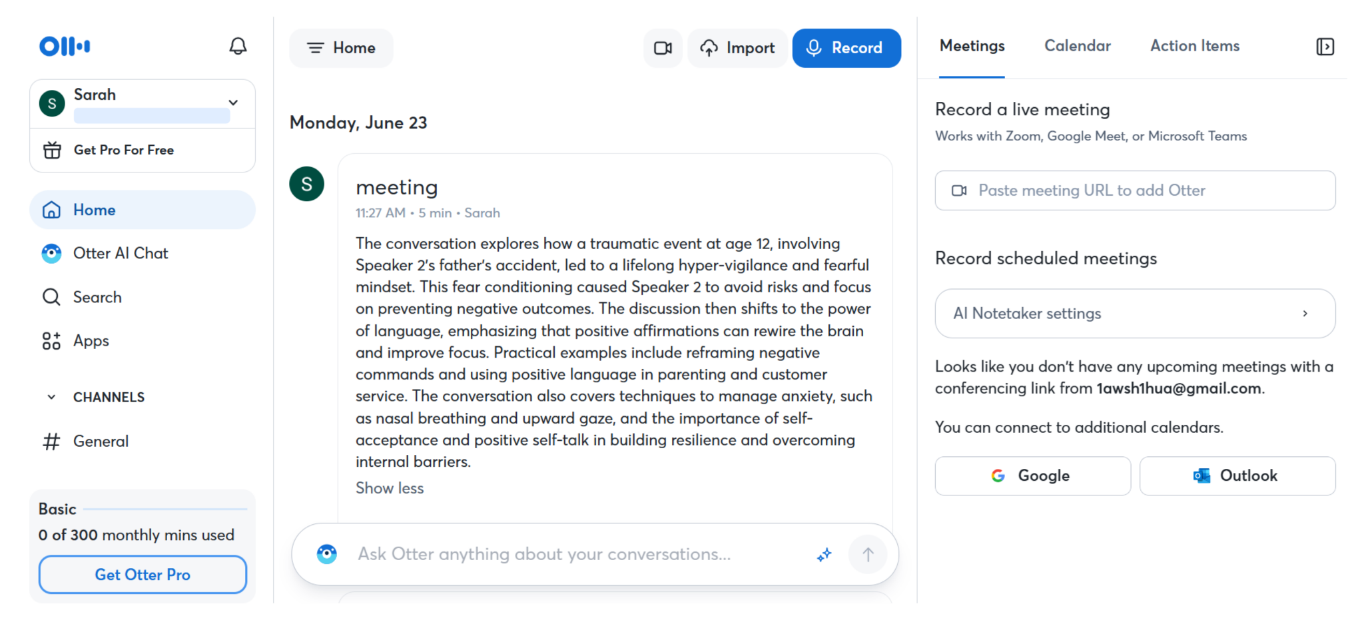
Task: Collapse the CHANNELS section
Action: [51, 397]
